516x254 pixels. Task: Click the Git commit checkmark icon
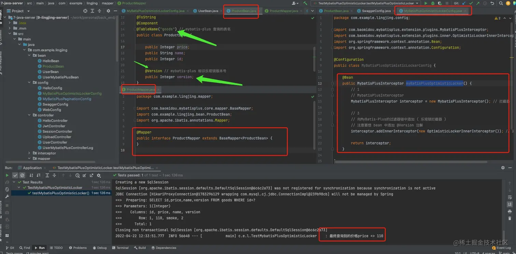471,3
